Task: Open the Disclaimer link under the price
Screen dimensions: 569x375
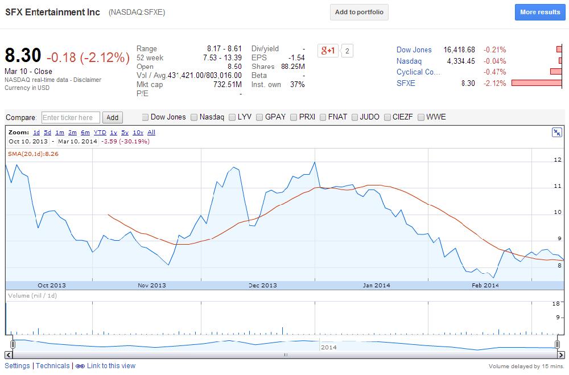Action: [87, 80]
